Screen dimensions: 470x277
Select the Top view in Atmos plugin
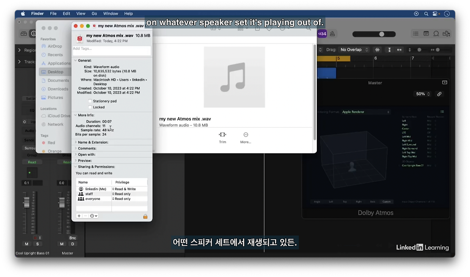345,202
